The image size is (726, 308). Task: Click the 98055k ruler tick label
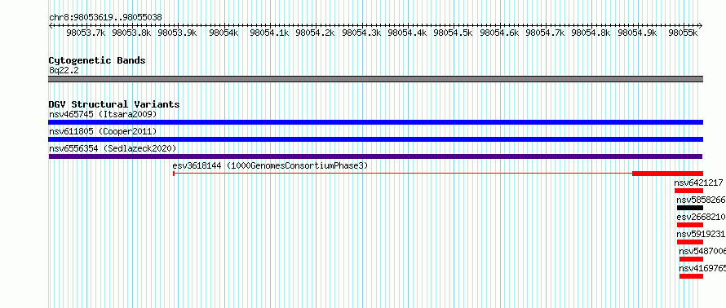click(683, 33)
